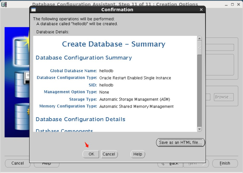Click the summary scrollbar up arrow
The image size is (243, 173).
199,38
